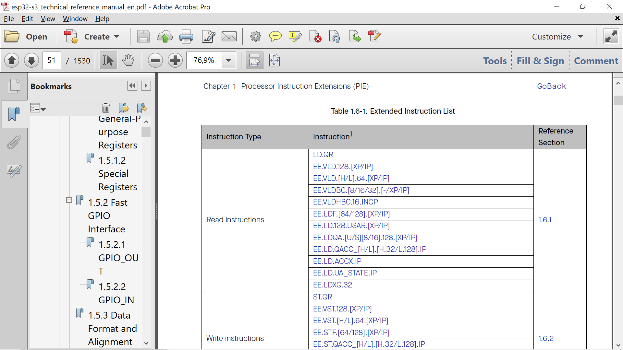
Task: Delete selected bookmark with trash icon
Action: click(x=106, y=108)
